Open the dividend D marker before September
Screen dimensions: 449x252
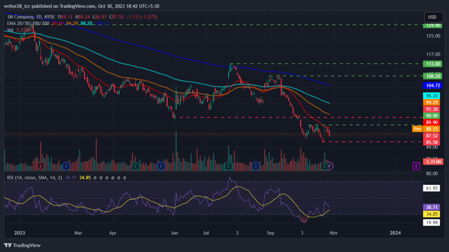pyautogui.click(x=256, y=166)
